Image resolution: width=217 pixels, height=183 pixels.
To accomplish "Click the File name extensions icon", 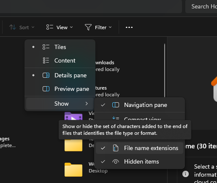I will pos(116,148).
